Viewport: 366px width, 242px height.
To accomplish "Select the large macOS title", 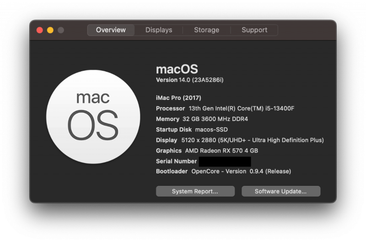I will [x=177, y=69].
